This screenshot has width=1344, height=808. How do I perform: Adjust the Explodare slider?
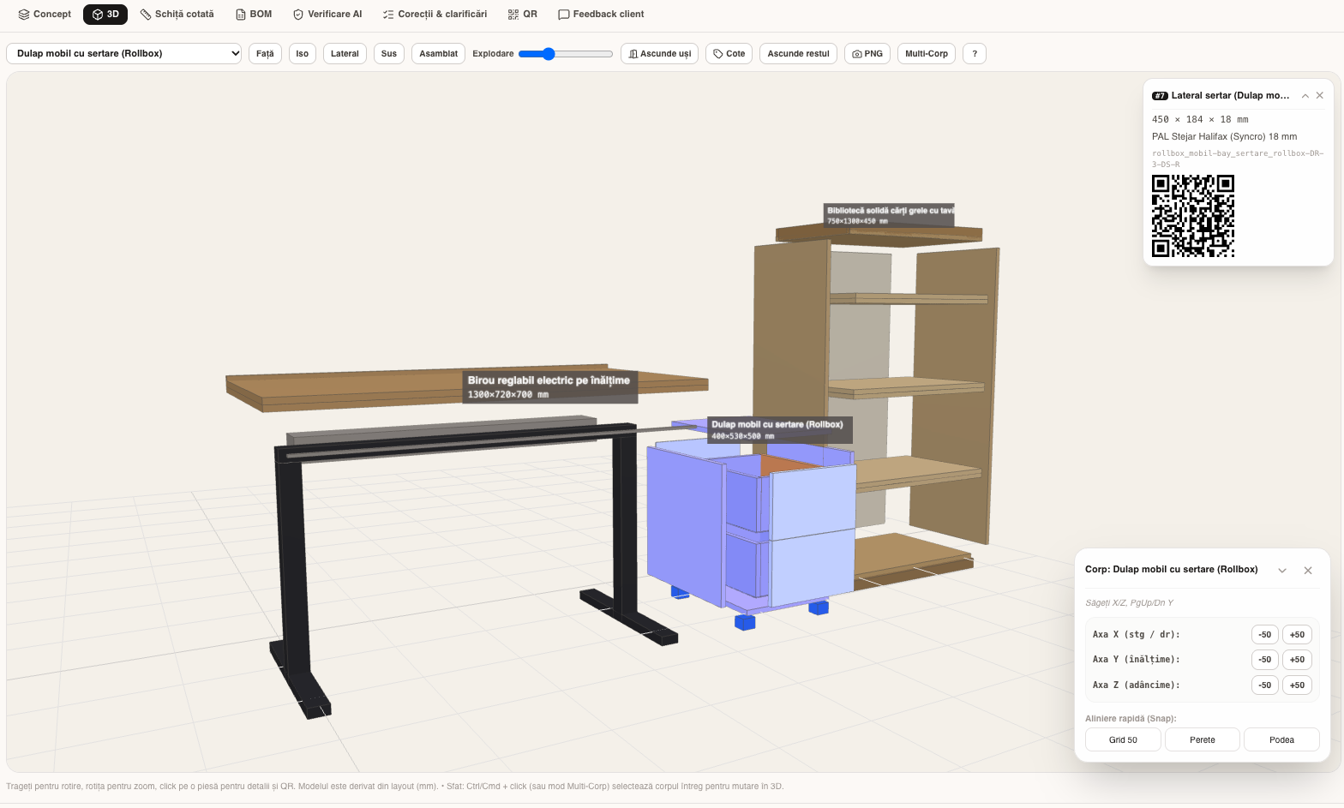(x=566, y=54)
